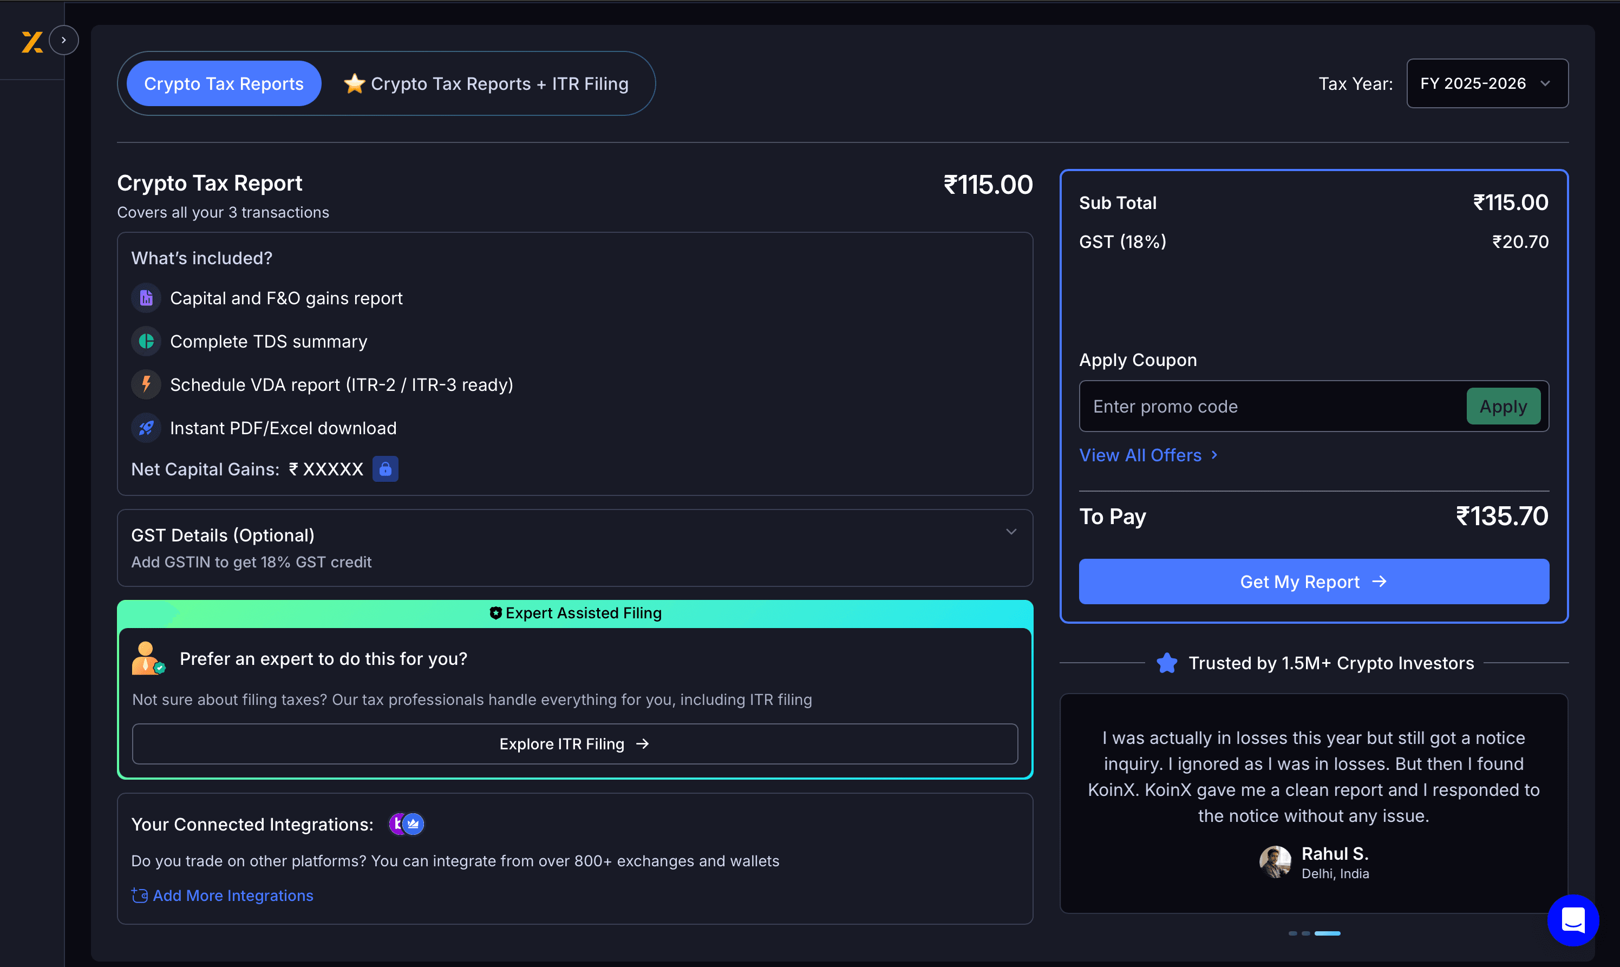
Task: Click the "To Pay" label
Action: 1112,517
